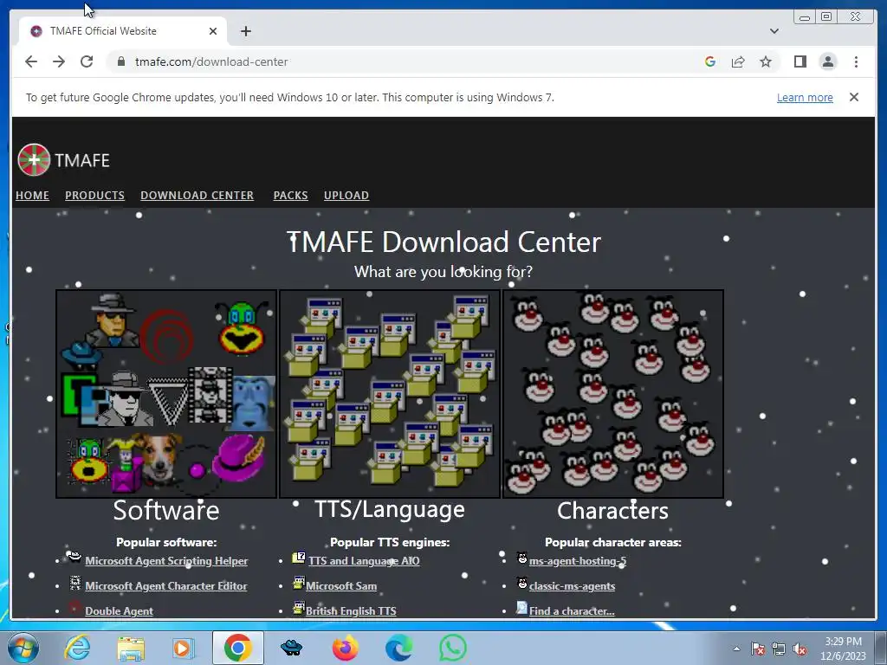
Task: Share this page from address bar
Action: [x=738, y=61]
